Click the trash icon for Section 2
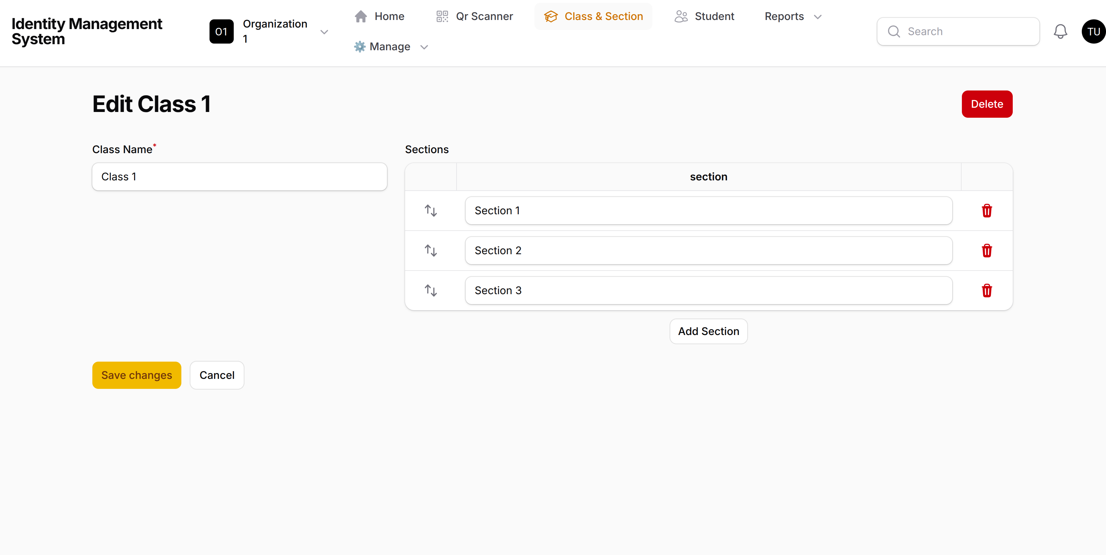 pos(986,251)
